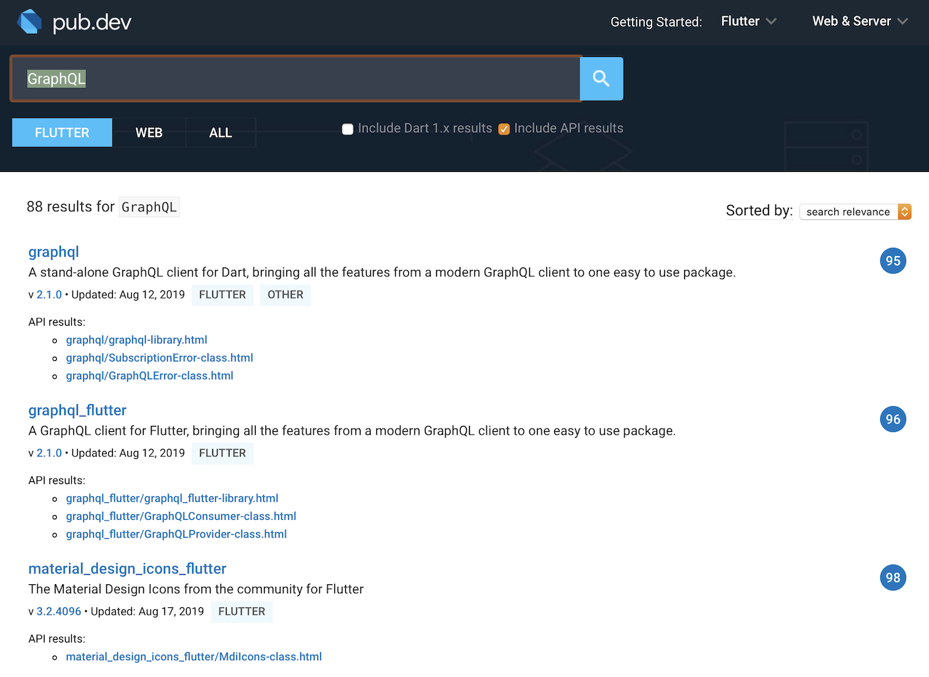Click 'The Material Design Icons from the community' description
Viewport: 929px width, 677px height.
(x=196, y=589)
